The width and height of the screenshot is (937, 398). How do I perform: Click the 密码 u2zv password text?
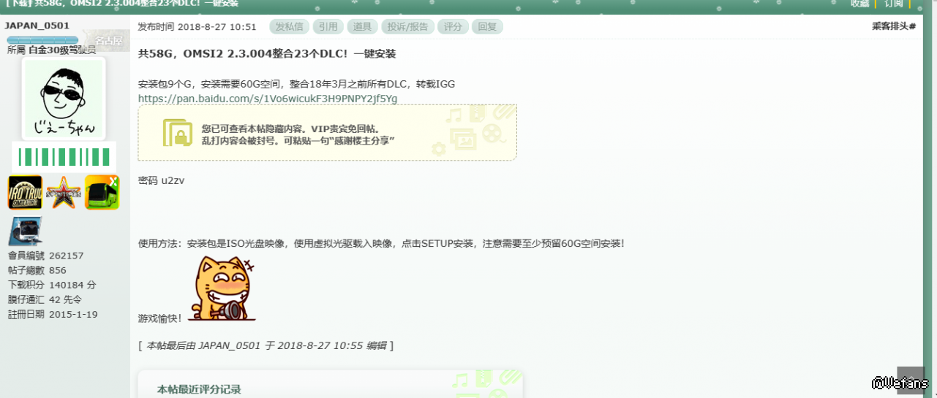click(x=161, y=180)
